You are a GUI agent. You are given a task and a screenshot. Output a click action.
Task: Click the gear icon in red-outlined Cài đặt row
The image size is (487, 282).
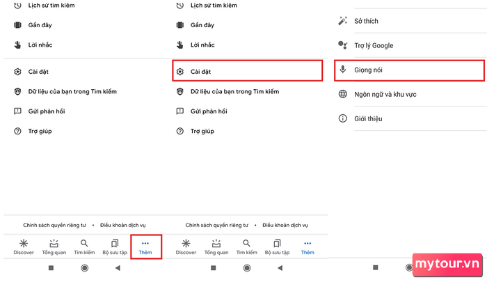179,72
